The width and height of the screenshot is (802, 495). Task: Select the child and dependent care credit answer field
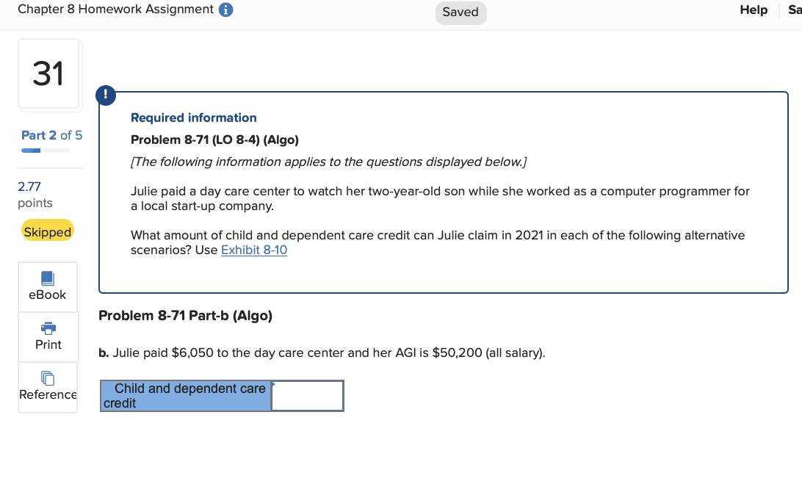pos(307,395)
